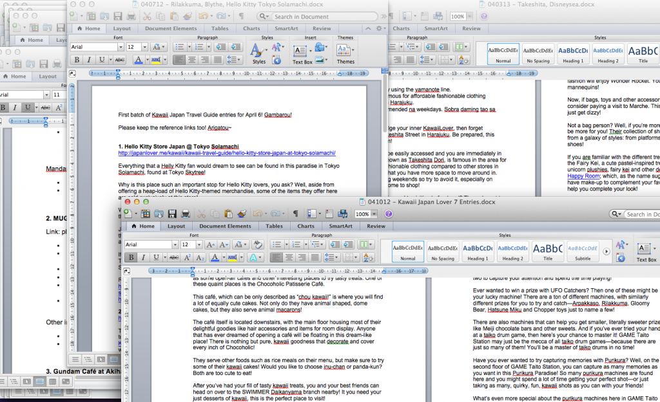Open font name dropdown in Kawaii Japan Lover window
Viewport: 660px width, 402px height.
(x=175, y=244)
